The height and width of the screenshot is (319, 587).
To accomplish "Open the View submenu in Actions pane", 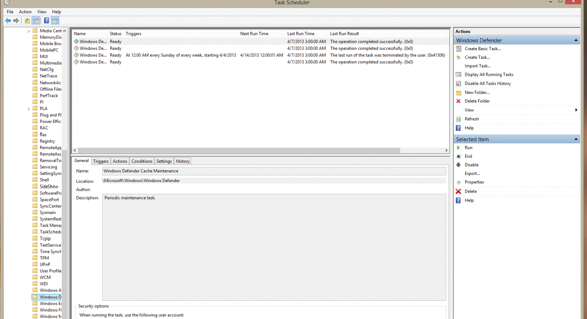I will pos(517,110).
